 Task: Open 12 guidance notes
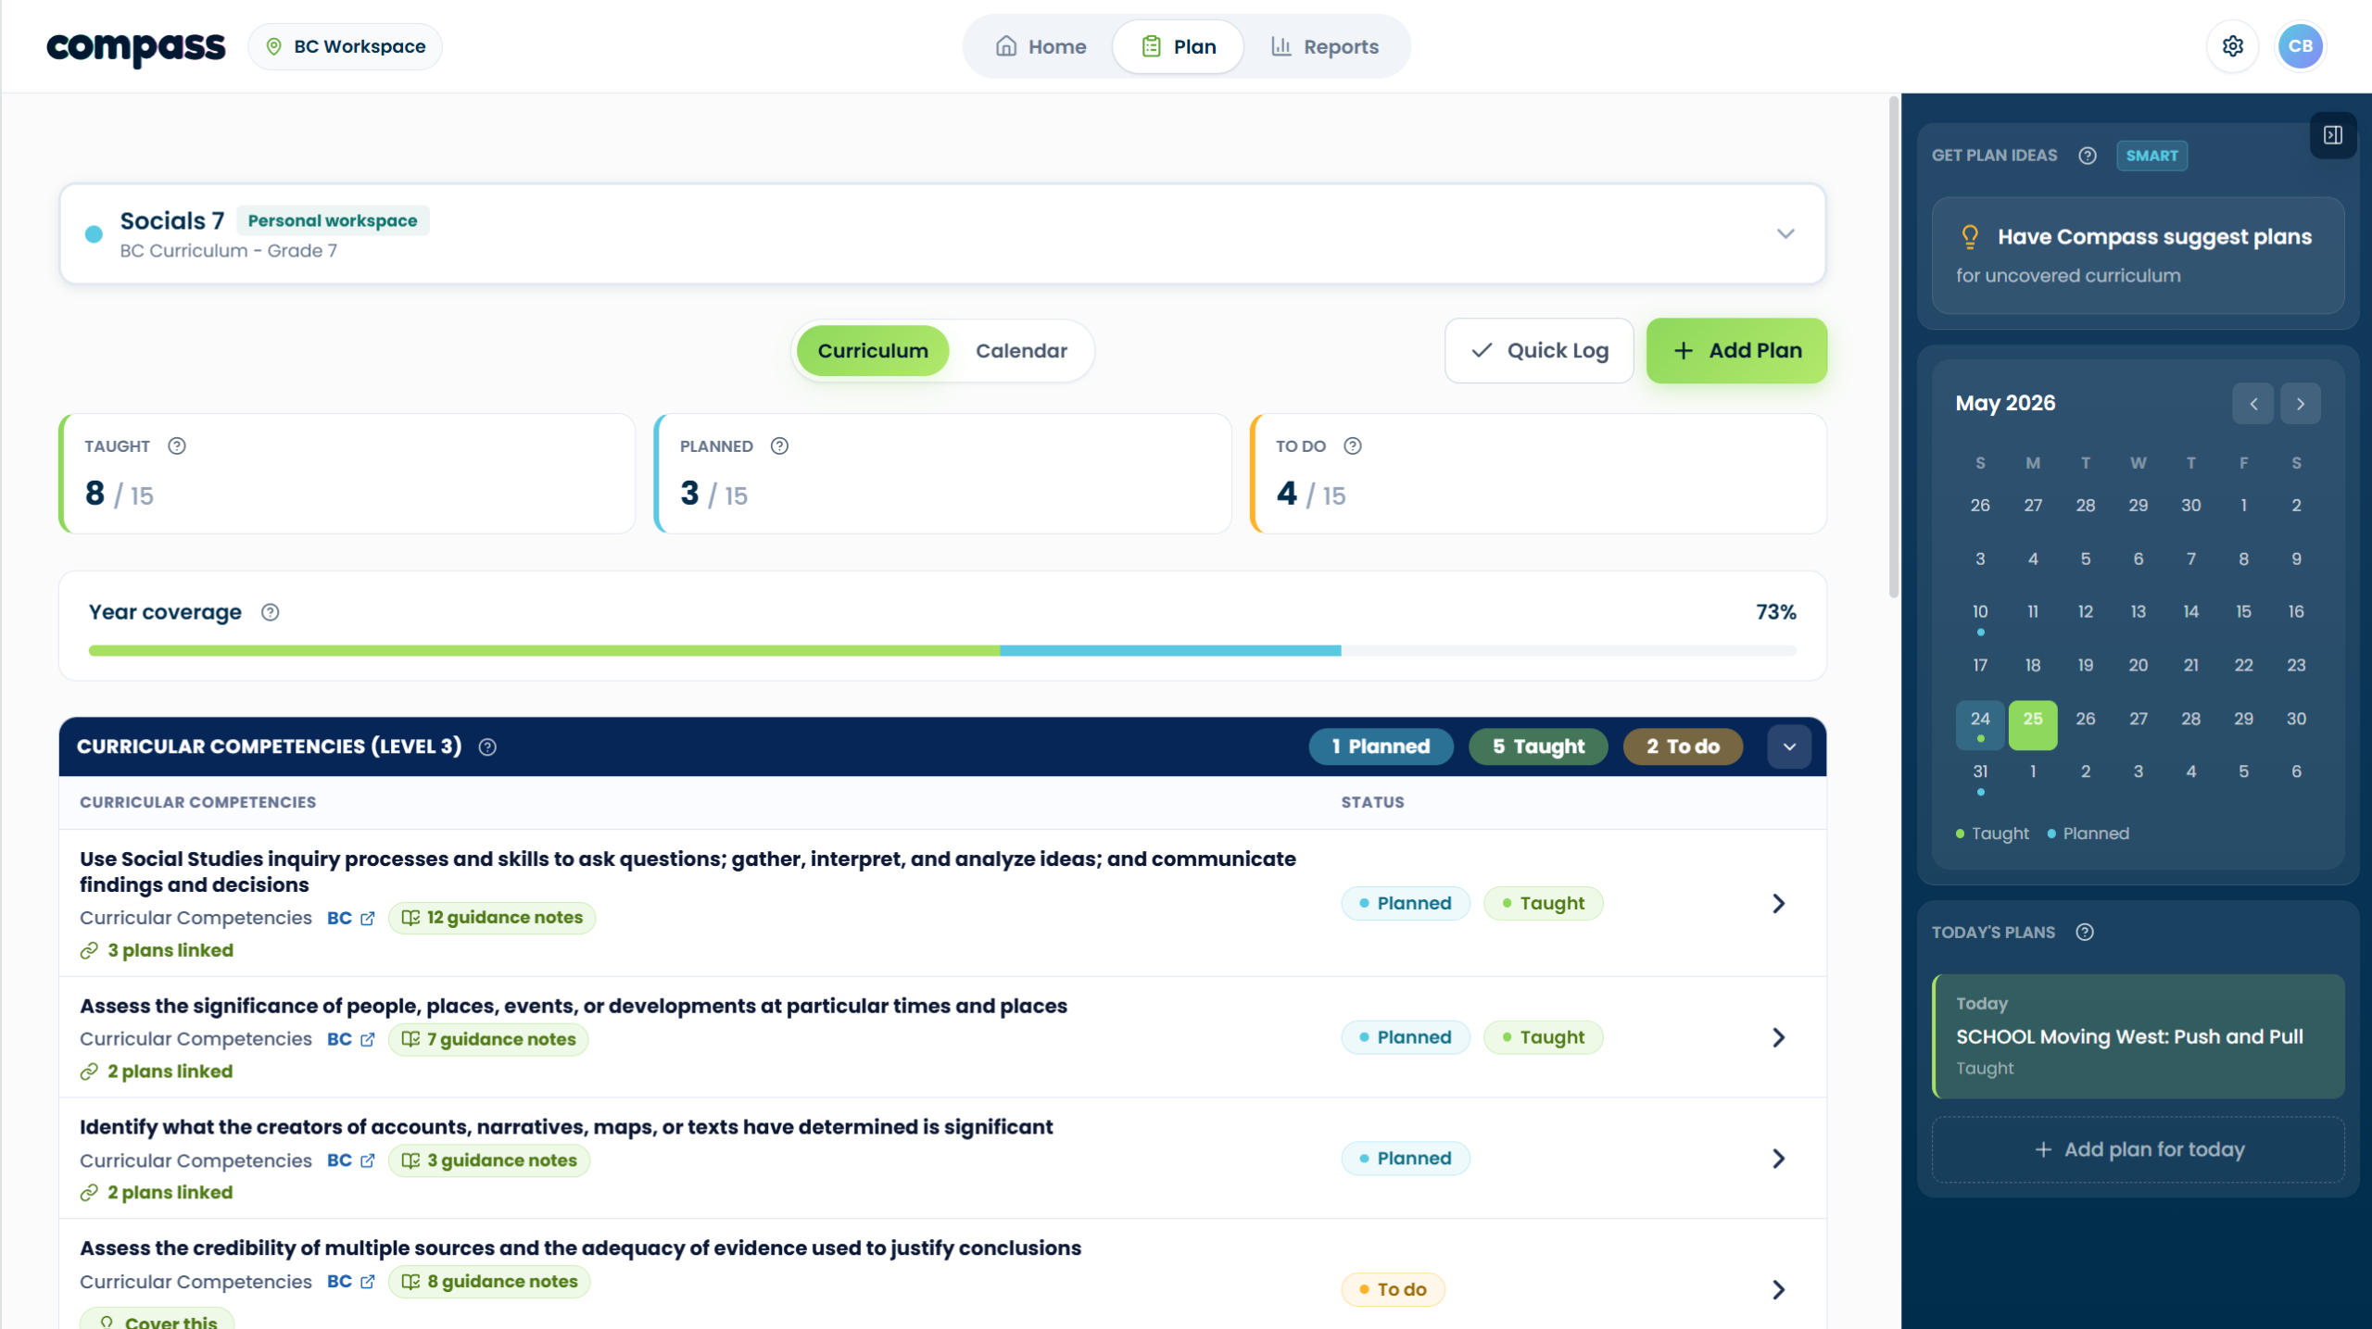click(x=492, y=918)
